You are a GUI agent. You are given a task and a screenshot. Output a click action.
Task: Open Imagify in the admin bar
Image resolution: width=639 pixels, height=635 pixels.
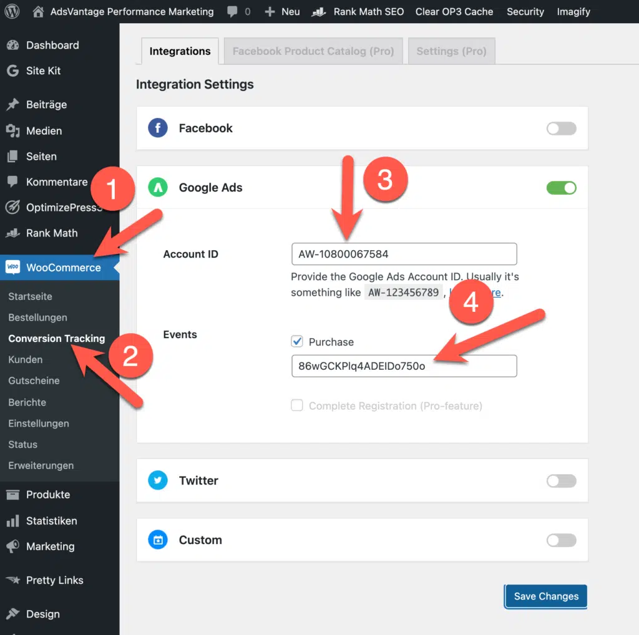tap(573, 12)
